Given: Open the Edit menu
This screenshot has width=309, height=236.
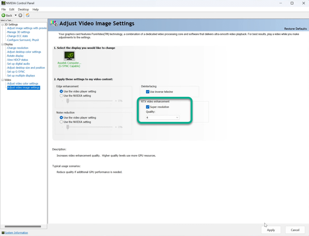Looking at the screenshot, I should [12, 9].
